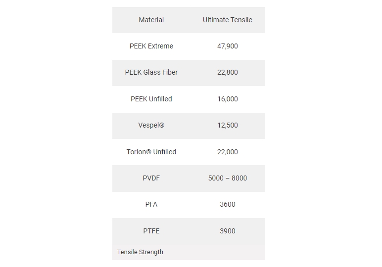The width and height of the screenshot is (382, 267).
Task: Select the PVDF material cell
Action: click(151, 178)
